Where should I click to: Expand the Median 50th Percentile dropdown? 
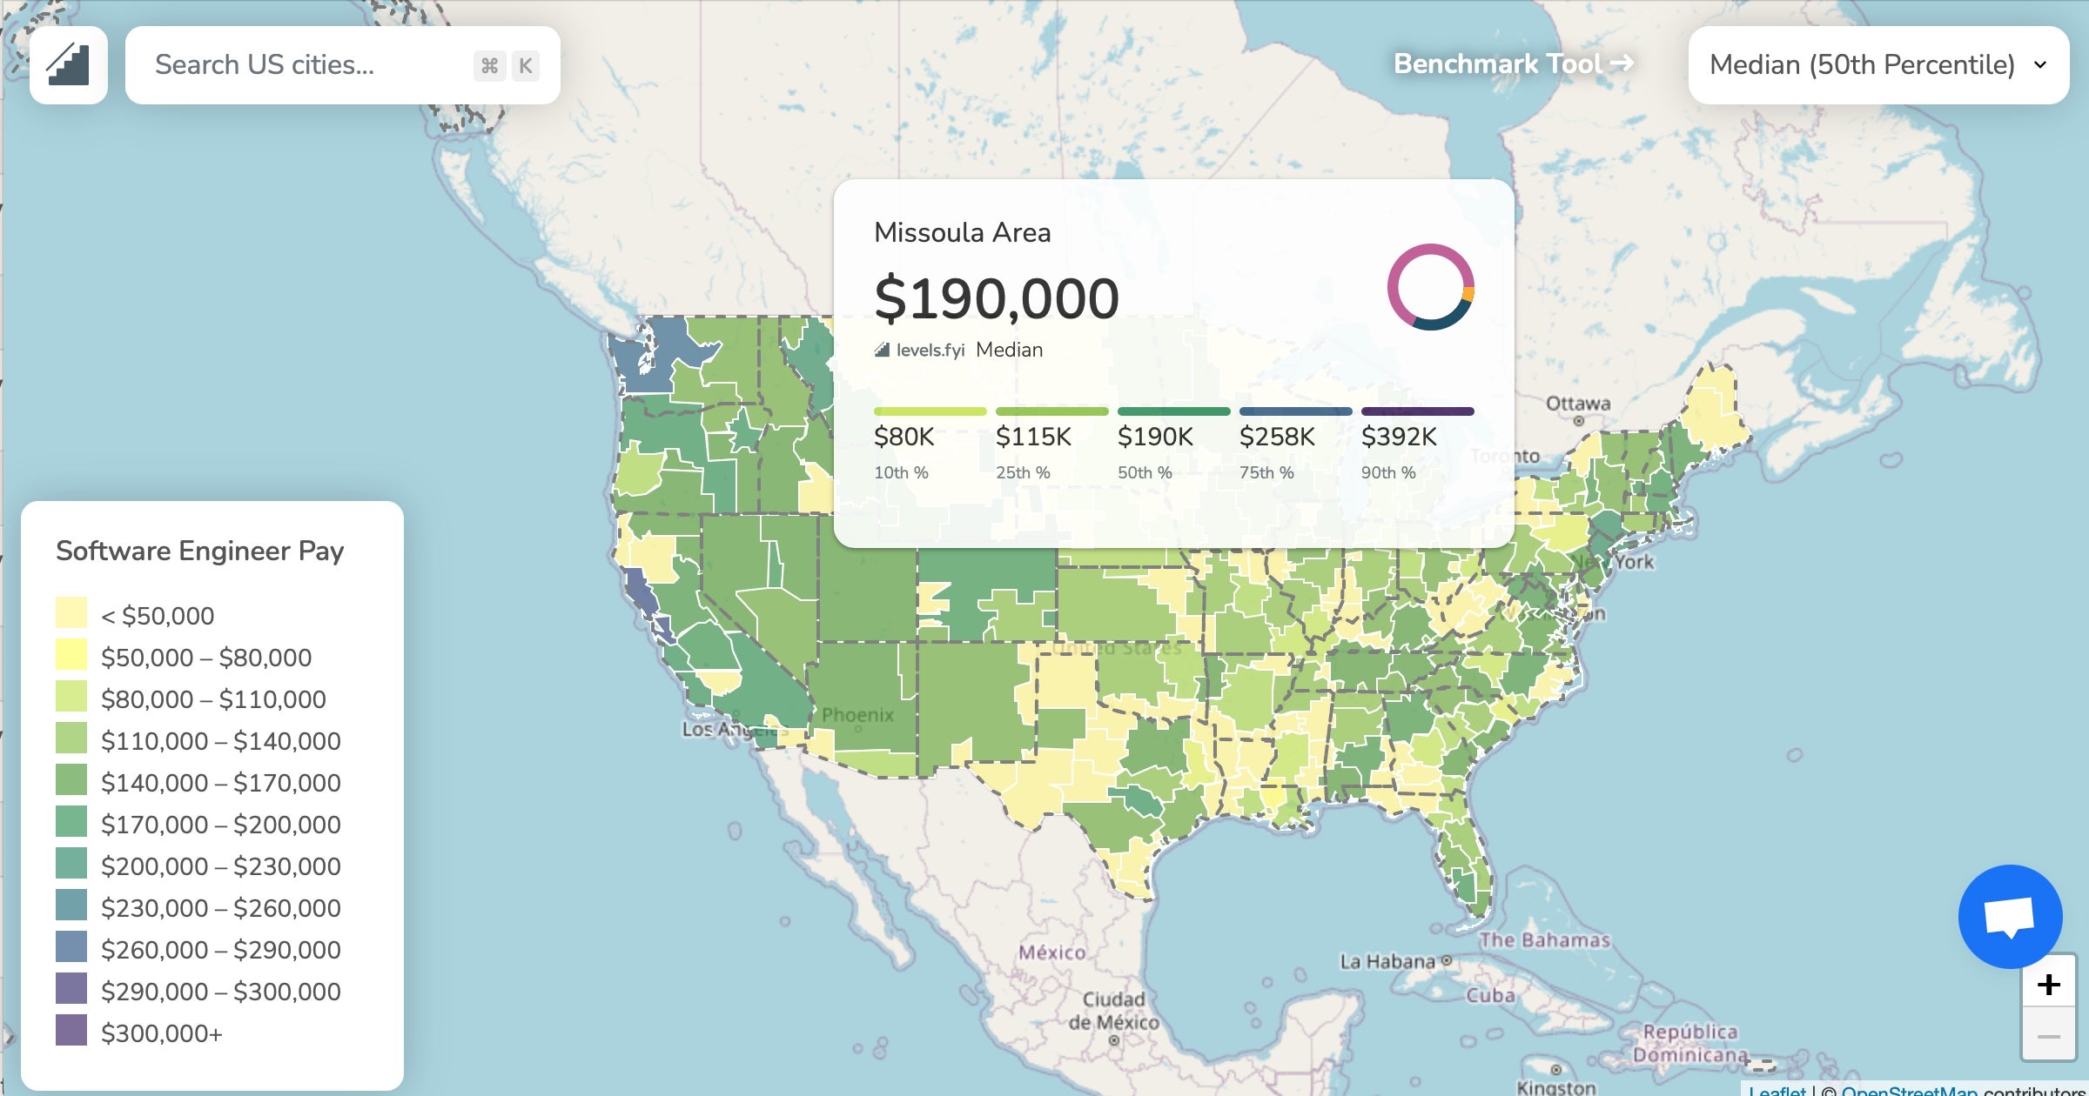point(1877,65)
